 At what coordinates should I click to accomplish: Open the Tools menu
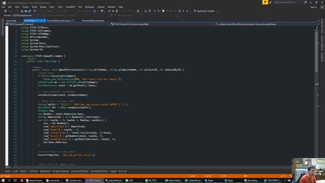point(60,7)
